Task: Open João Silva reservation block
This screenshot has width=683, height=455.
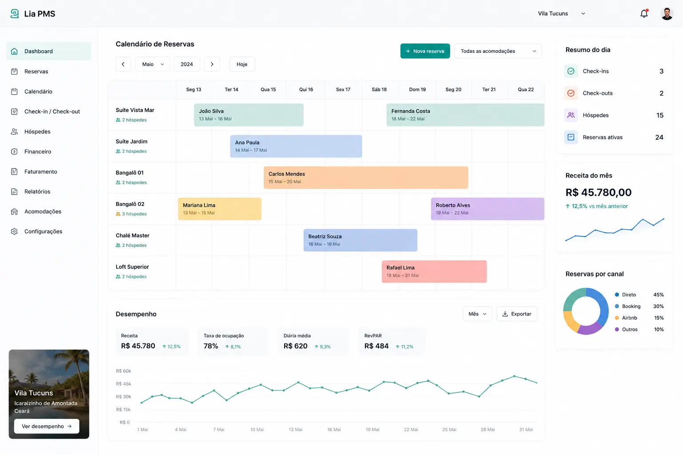Action: (249, 115)
